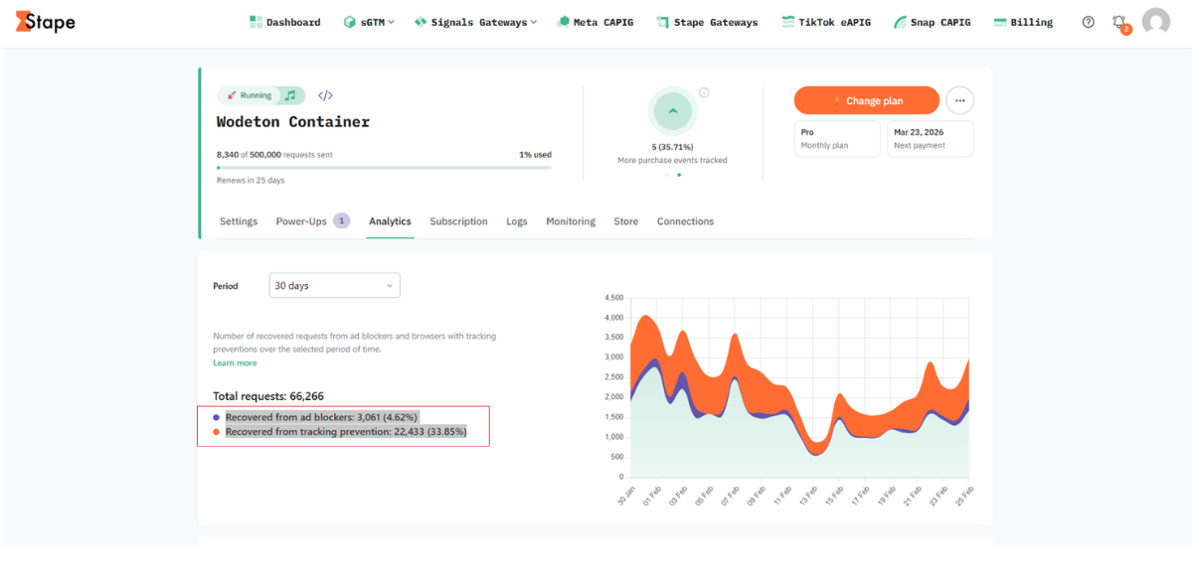
Task: Click the requests usage progress bar
Action: click(384, 168)
